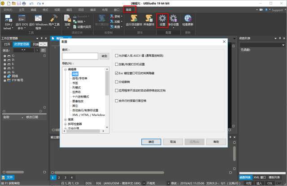287x186 pixels.
Task: Collapse the editor node in navigation tree
Action: click(65, 69)
